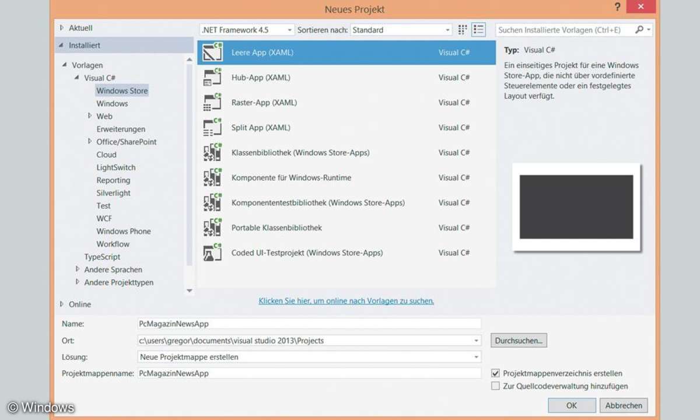Select the Cloud category

point(106,155)
